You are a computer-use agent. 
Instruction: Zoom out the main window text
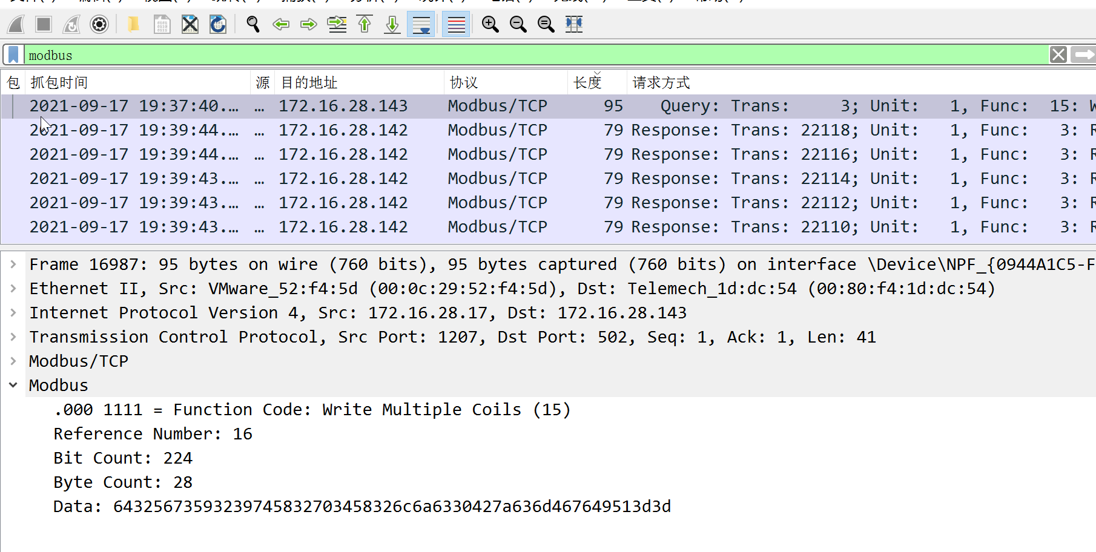coord(518,24)
